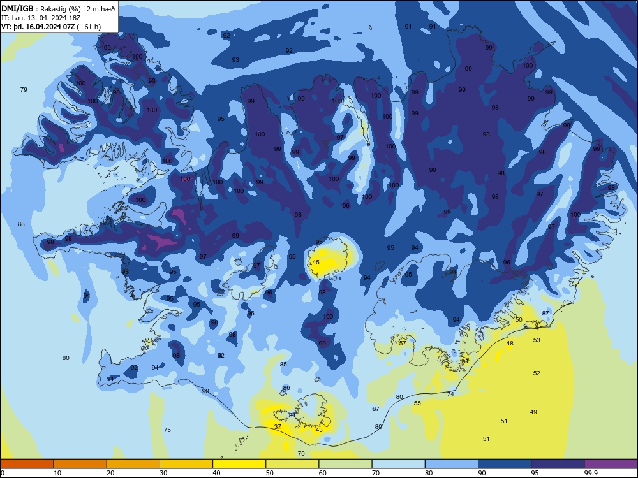
Task: Click the 95–99.9 dark indigo legend swatch
Action: point(558,464)
